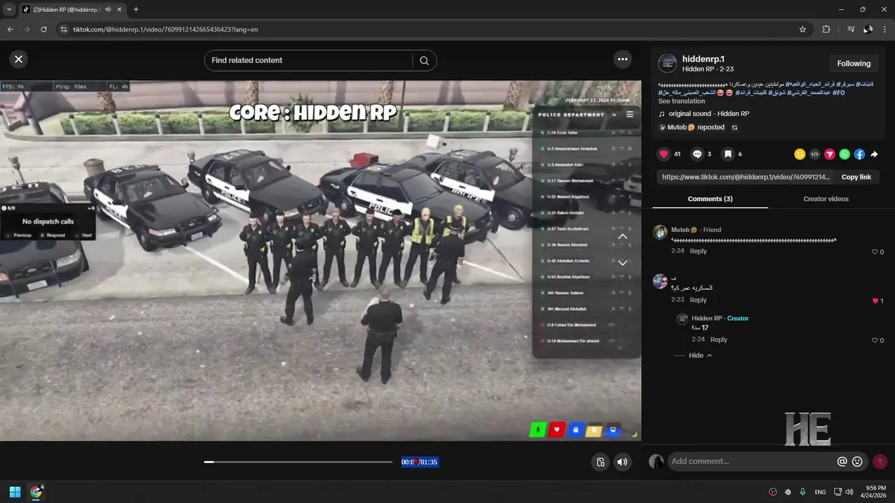Open the three-dot more options menu
This screenshot has width=895, height=503.
pos(622,59)
